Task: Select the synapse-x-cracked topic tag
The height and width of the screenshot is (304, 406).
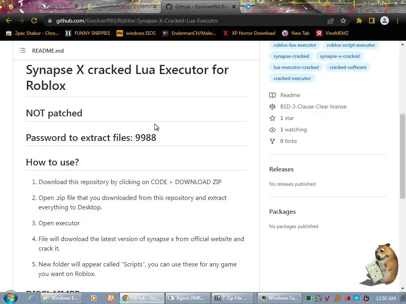Action: (340, 56)
